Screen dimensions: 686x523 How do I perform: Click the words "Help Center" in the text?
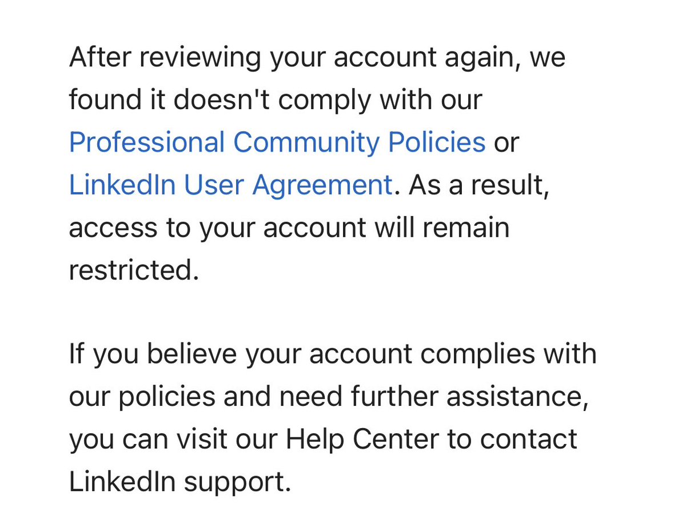click(x=362, y=440)
